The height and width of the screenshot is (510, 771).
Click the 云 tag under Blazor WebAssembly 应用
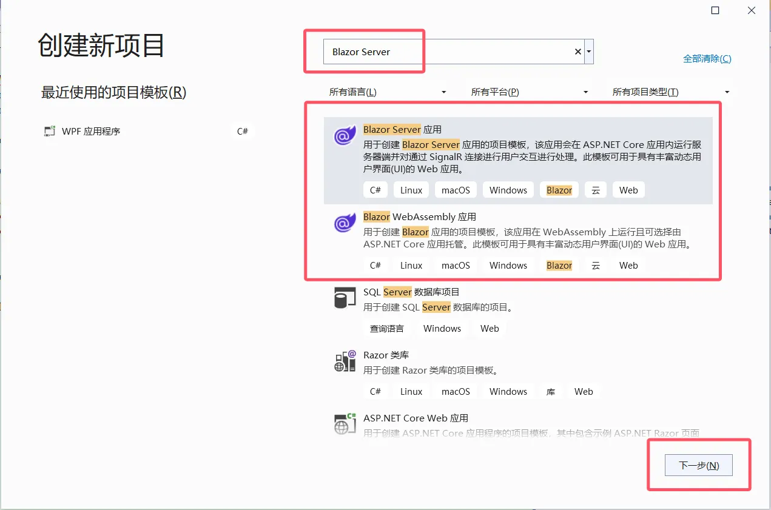point(596,266)
